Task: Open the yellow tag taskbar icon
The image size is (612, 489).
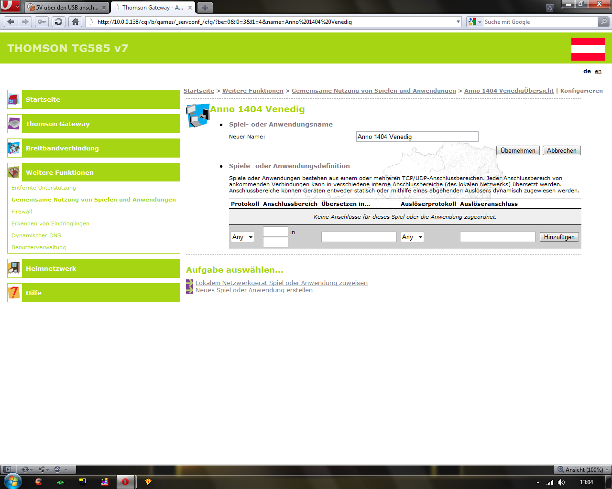Action: click(x=148, y=482)
